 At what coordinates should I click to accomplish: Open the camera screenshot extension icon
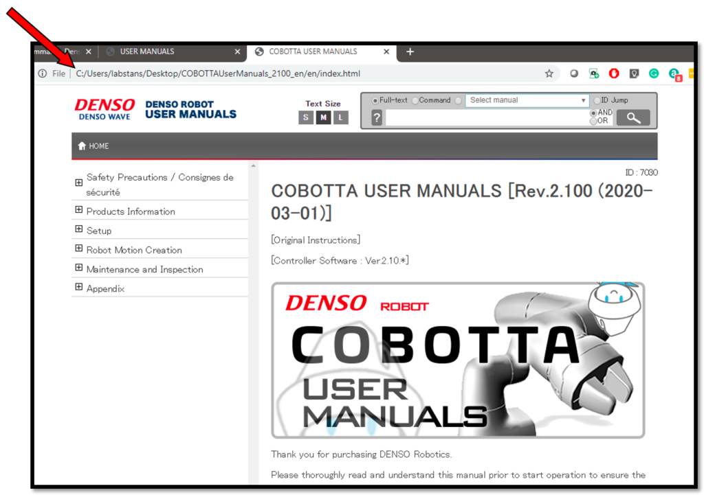tap(594, 73)
